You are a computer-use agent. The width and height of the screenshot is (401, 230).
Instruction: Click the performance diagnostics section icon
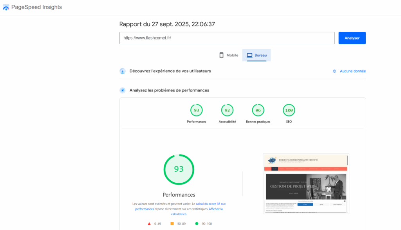pyautogui.click(x=123, y=90)
